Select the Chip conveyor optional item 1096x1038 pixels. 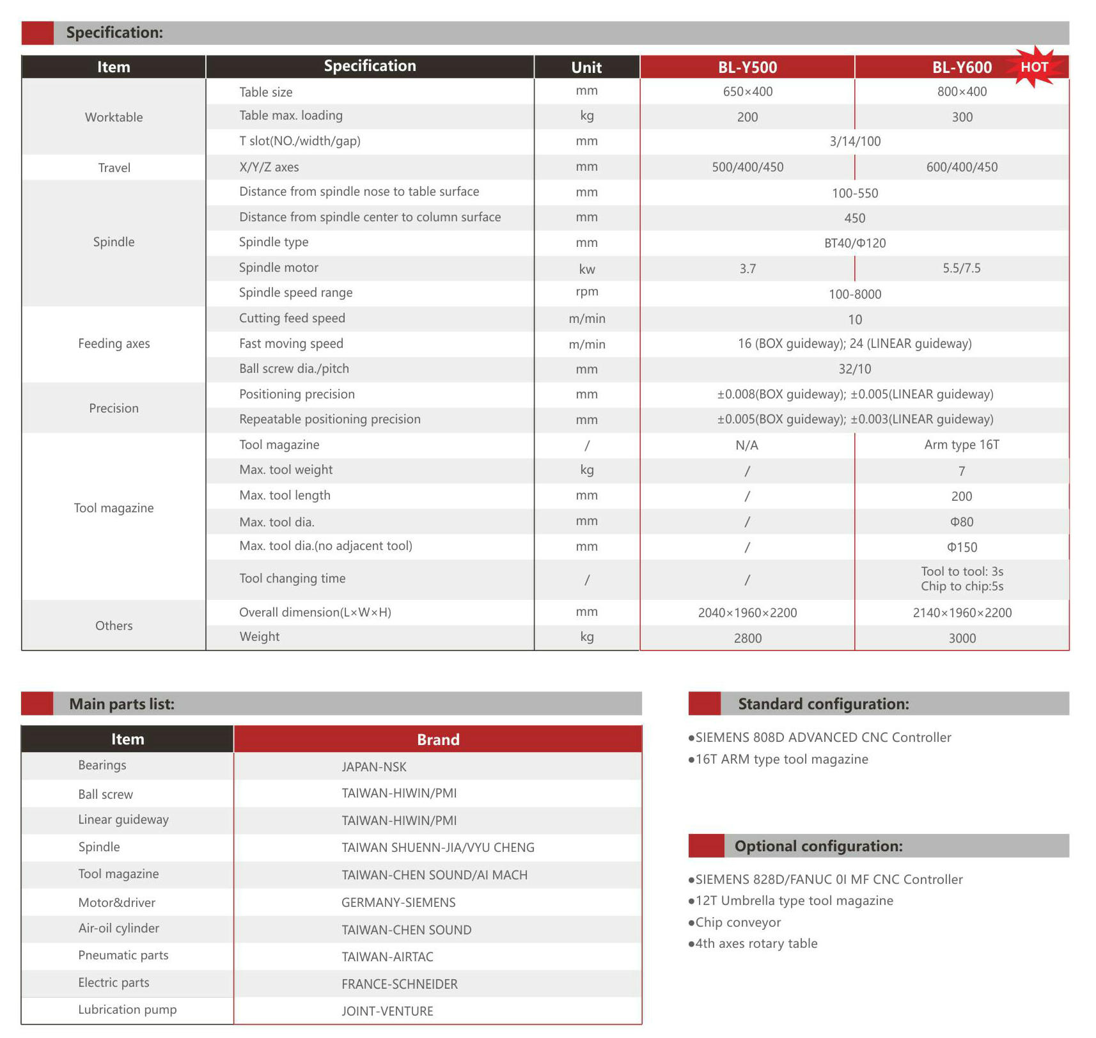tap(738, 922)
